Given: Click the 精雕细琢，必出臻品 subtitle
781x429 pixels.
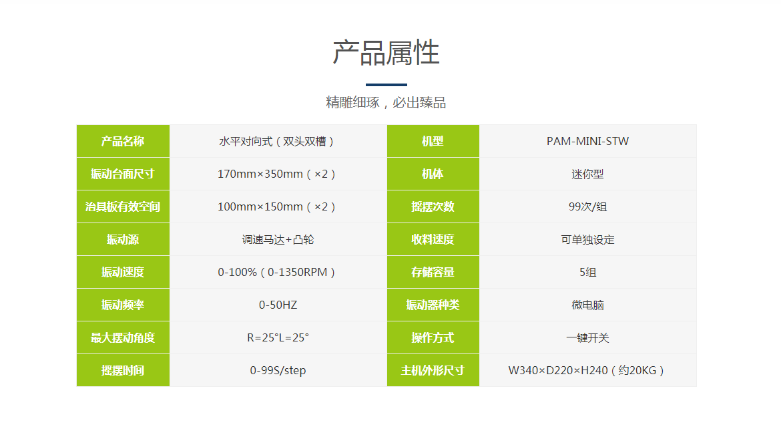Looking at the screenshot, I should 386,103.
